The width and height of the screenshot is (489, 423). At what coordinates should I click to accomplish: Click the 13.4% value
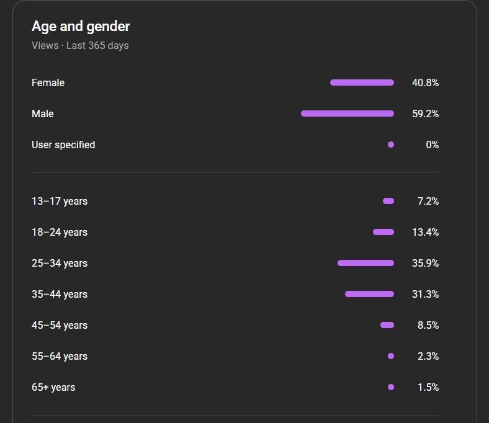coord(426,232)
